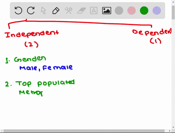Choose the gray color swatch
This screenshot has width=175, height=133.
[119, 11]
